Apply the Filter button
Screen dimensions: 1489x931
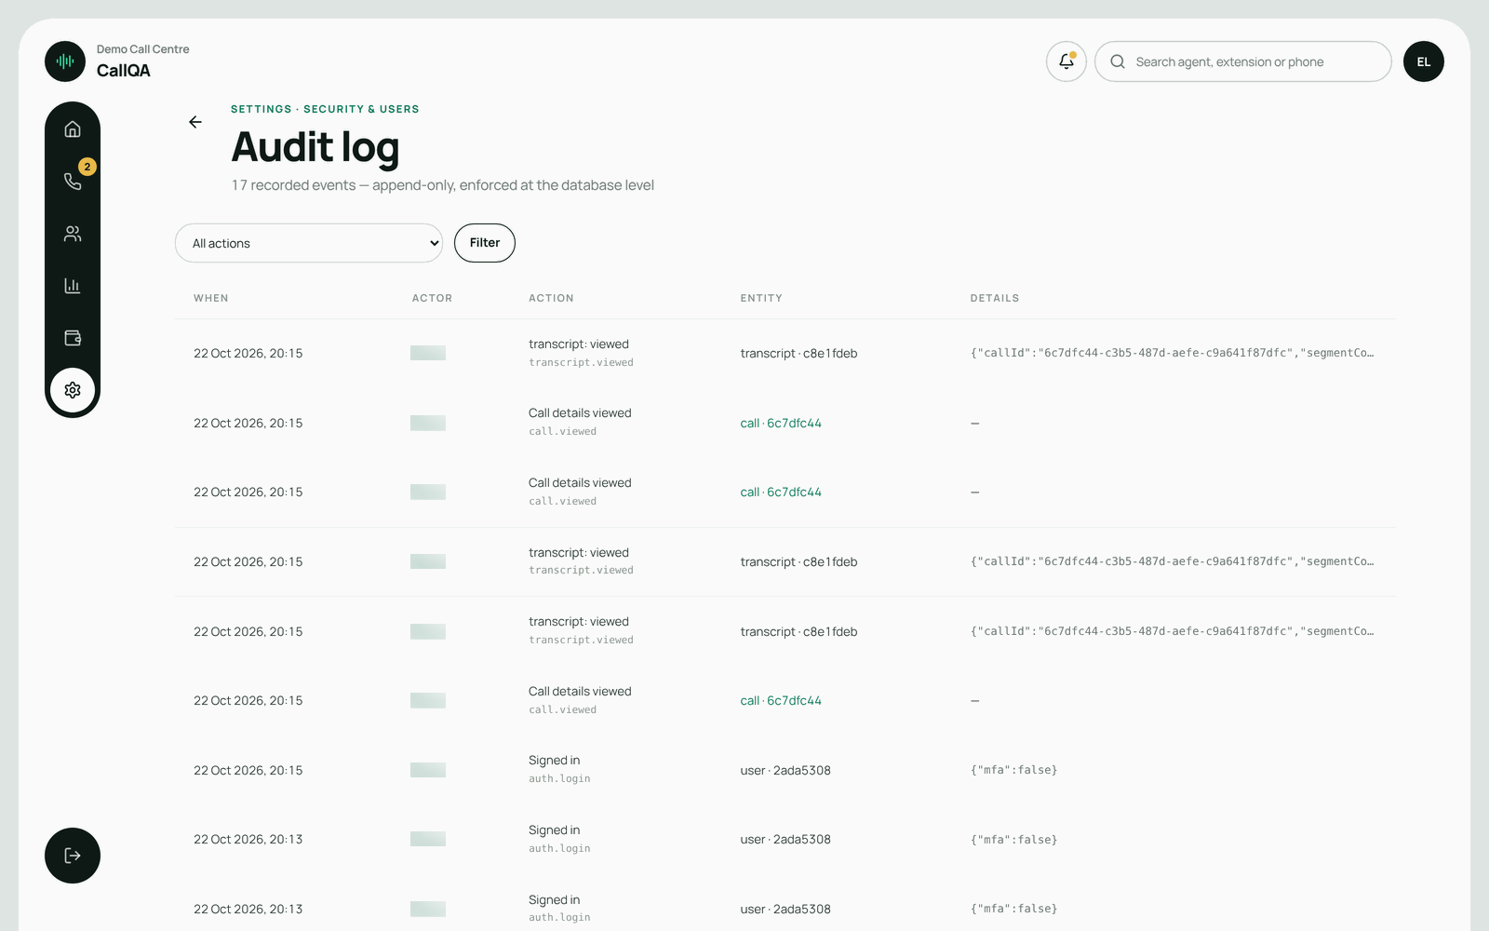pos(485,243)
